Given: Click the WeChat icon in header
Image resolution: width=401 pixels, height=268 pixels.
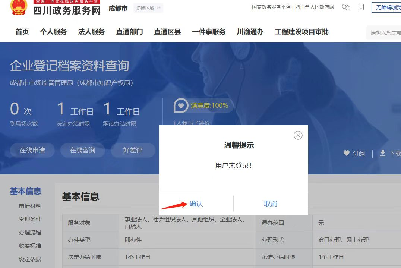Looking at the screenshot, I should (346, 7).
